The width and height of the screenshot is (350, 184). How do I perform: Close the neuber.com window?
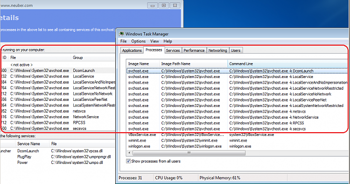tap(175, 5)
